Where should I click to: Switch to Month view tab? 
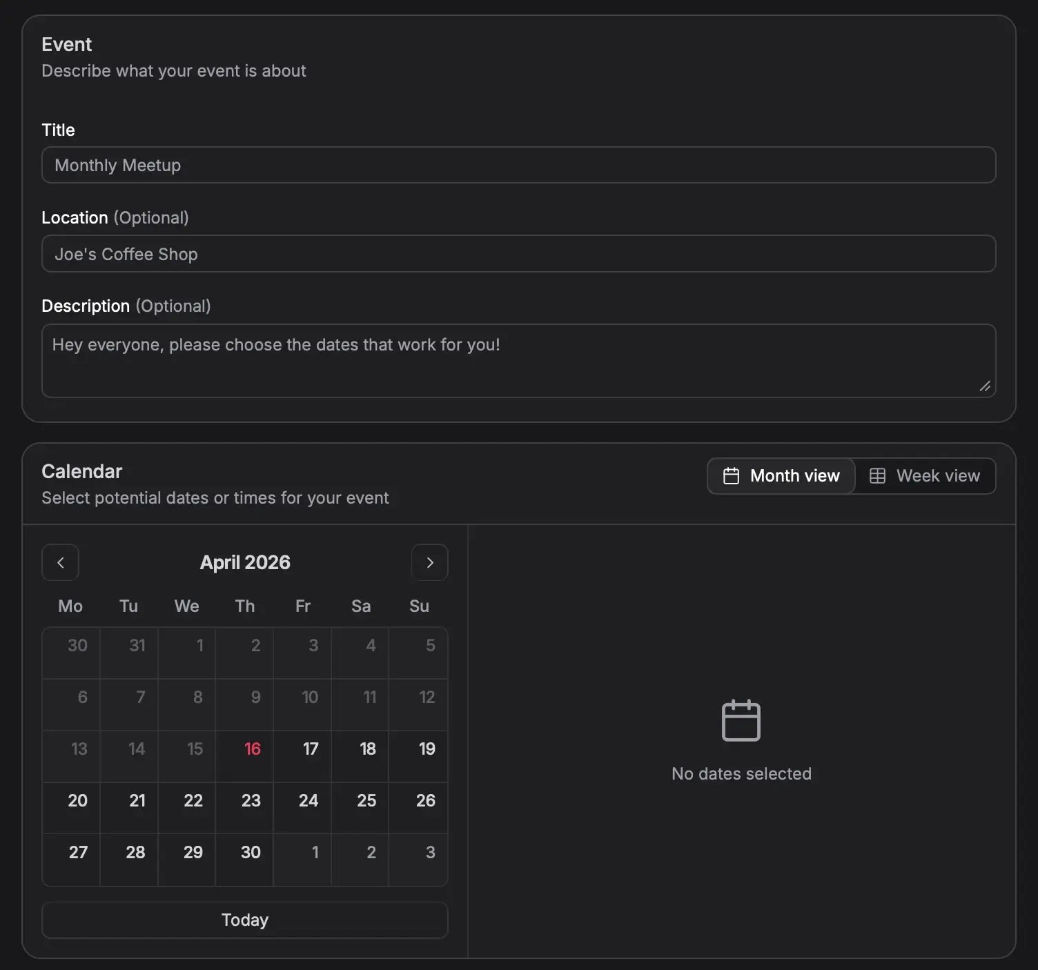click(x=781, y=476)
